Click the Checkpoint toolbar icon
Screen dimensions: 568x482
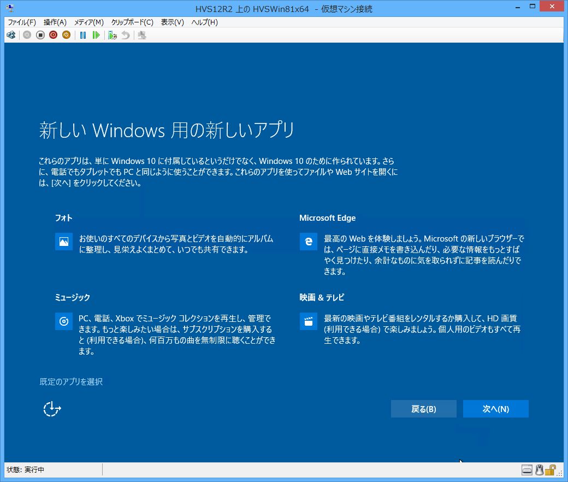click(x=113, y=35)
